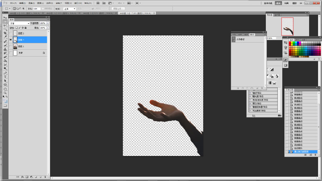The image size is (322, 181).
Task: Click the 基本功能 workspace button
Action: point(268,3)
